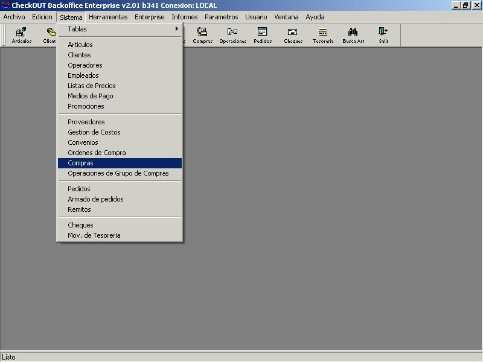Viewport: 483px width, 362px height.
Task: Open the Pedidos toolbar icon
Action: (263, 35)
